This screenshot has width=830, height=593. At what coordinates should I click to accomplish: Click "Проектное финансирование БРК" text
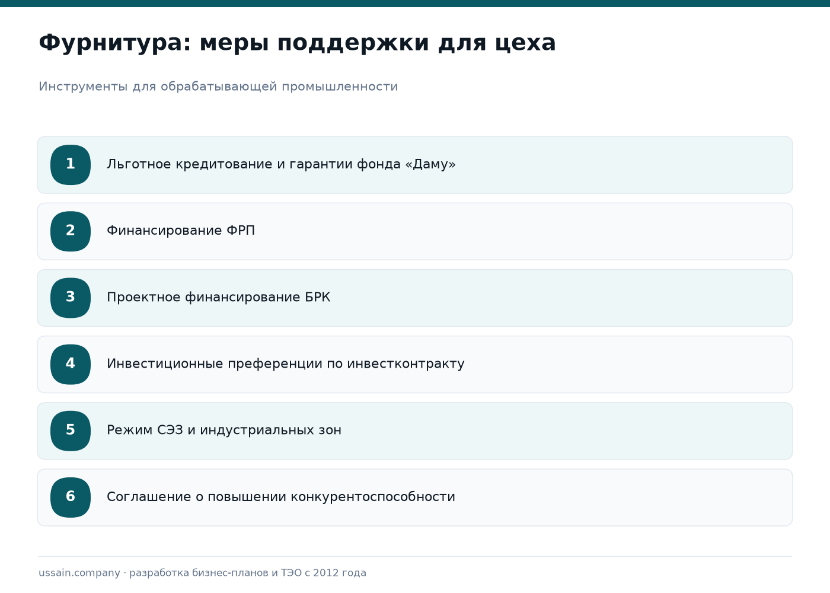pos(218,297)
